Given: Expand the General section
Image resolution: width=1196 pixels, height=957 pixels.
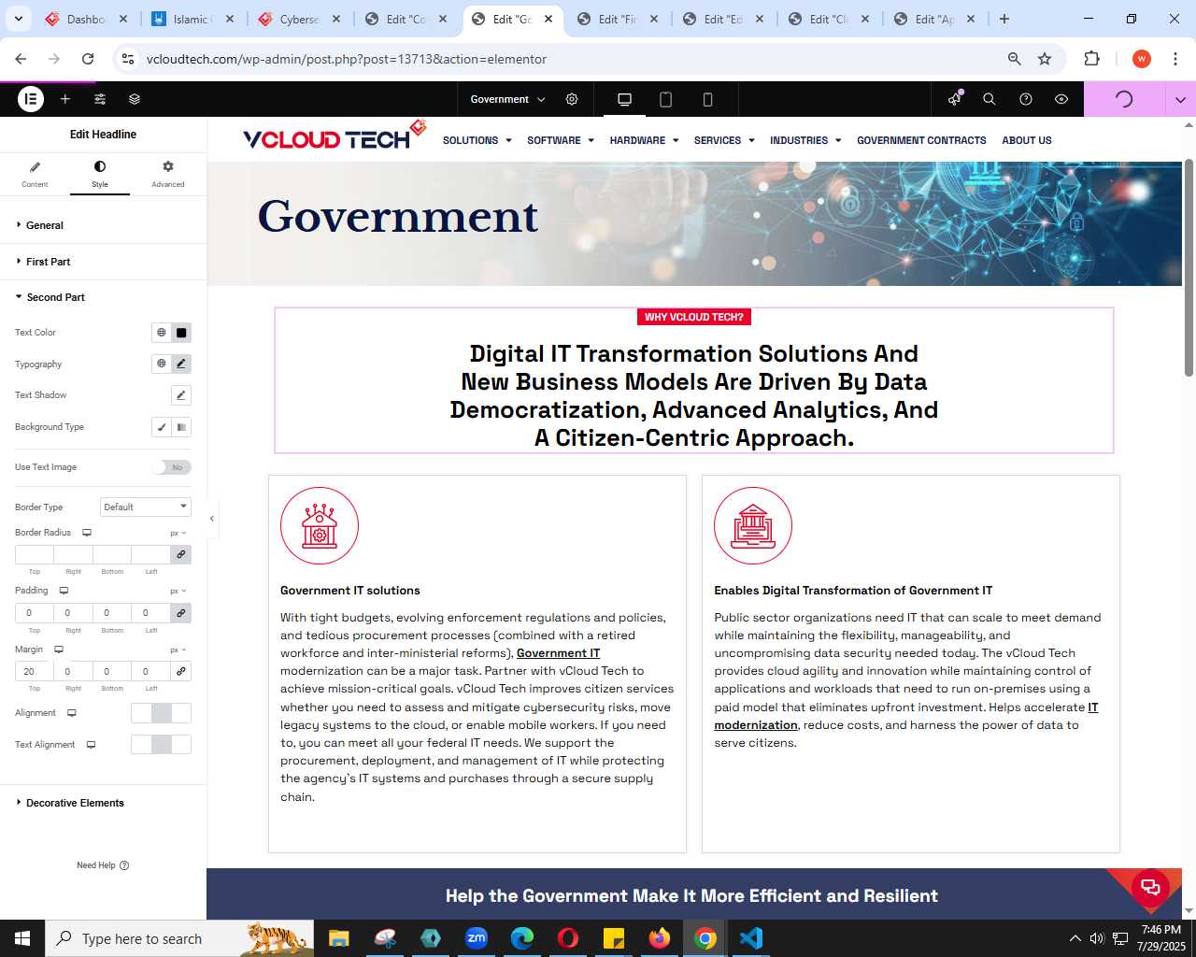Looking at the screenshot, I should (x=103, y=225).
